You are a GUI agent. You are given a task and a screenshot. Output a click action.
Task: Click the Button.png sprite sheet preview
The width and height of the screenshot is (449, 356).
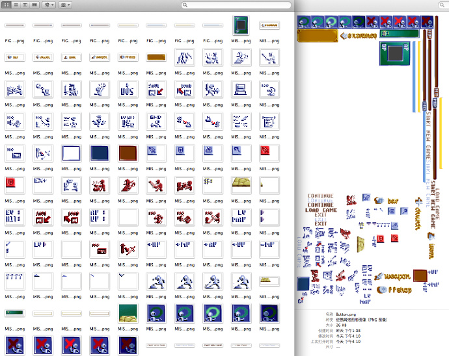(x=370, y=160)
